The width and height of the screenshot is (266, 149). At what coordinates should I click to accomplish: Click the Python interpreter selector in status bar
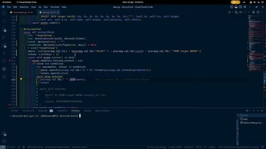click(x=238, y=147)
